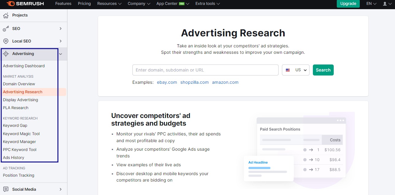The width and height of the screenshot is (395, 195).
Task: Click the Local SEO pin icon
Action: [x=6, y=41]
